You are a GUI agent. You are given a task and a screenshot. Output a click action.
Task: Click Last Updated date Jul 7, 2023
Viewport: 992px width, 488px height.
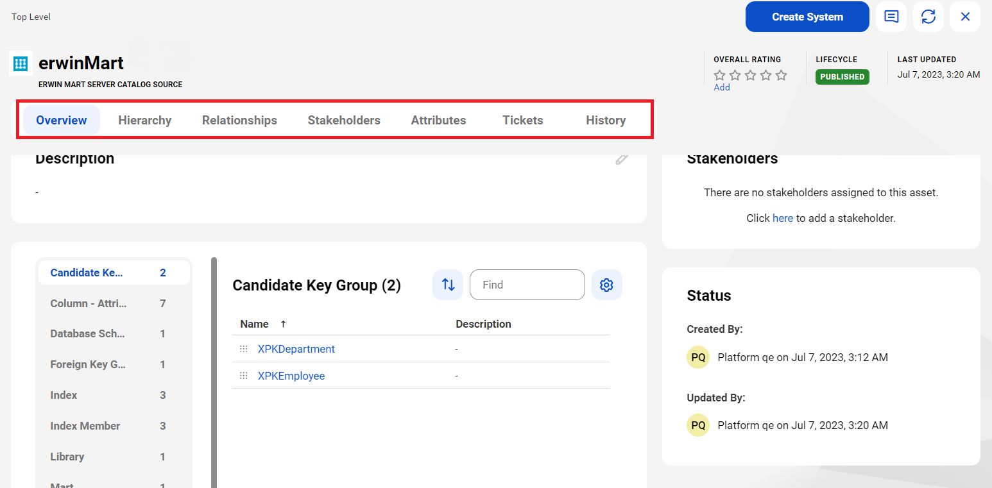939,74
